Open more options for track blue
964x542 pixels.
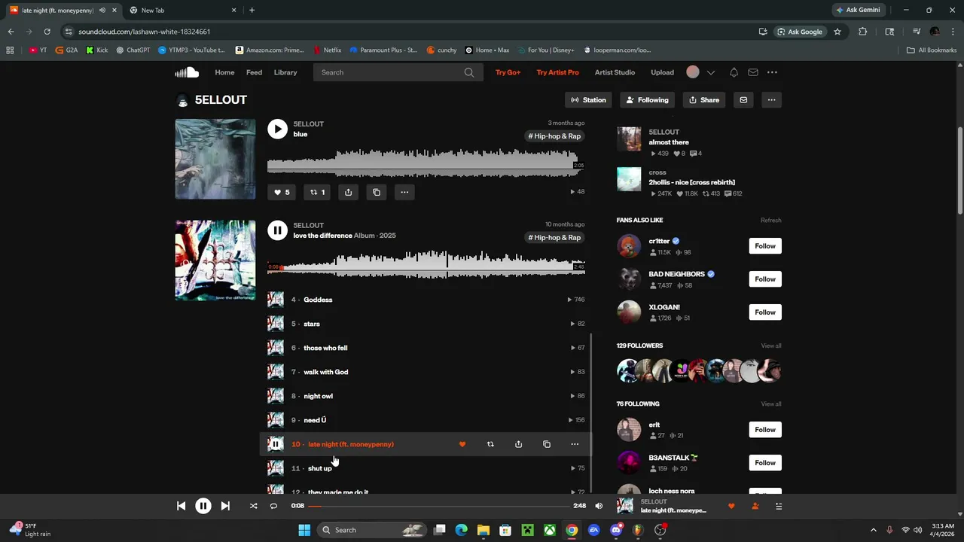404,192
